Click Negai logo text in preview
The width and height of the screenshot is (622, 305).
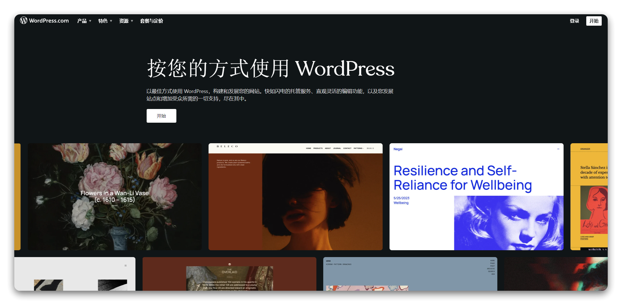(x=398, y=149)
